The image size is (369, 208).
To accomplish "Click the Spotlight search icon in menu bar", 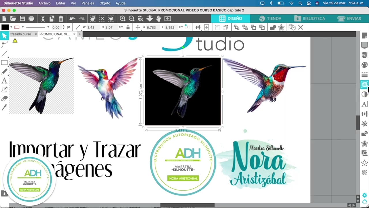I will tap(300, 3).
